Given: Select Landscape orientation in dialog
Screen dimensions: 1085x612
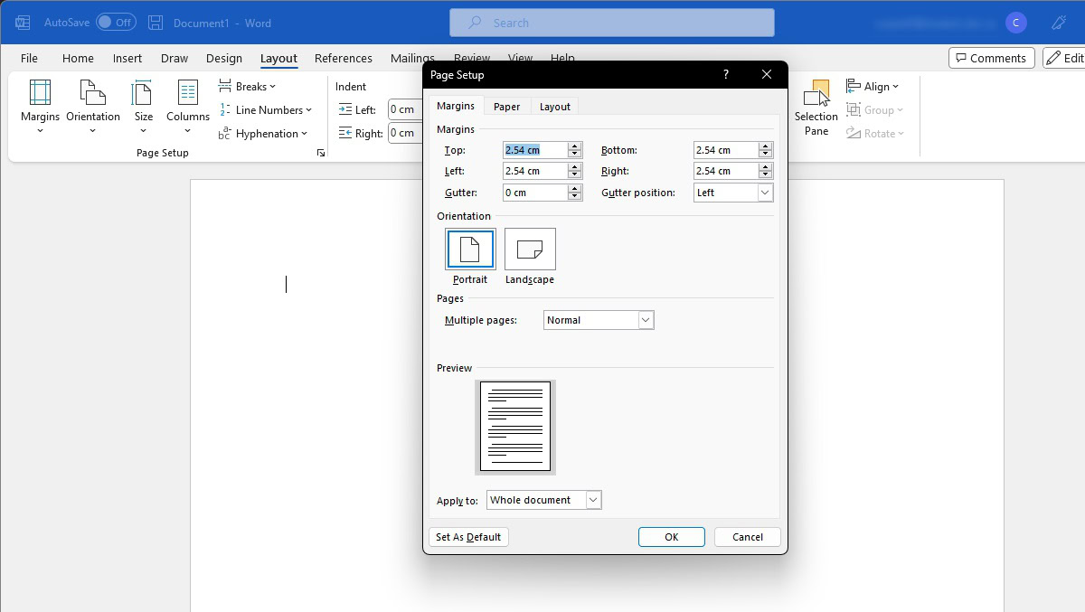Looking at the screenshot, I should pyautogui.click(x=530, y=250).
